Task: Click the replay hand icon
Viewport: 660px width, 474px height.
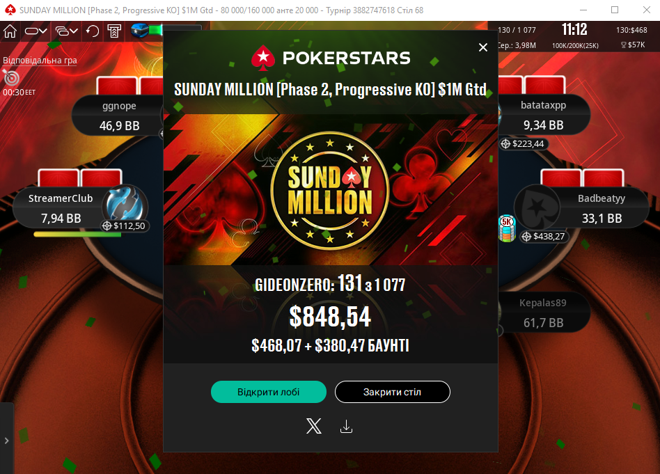Action: (x=92, y=31)
